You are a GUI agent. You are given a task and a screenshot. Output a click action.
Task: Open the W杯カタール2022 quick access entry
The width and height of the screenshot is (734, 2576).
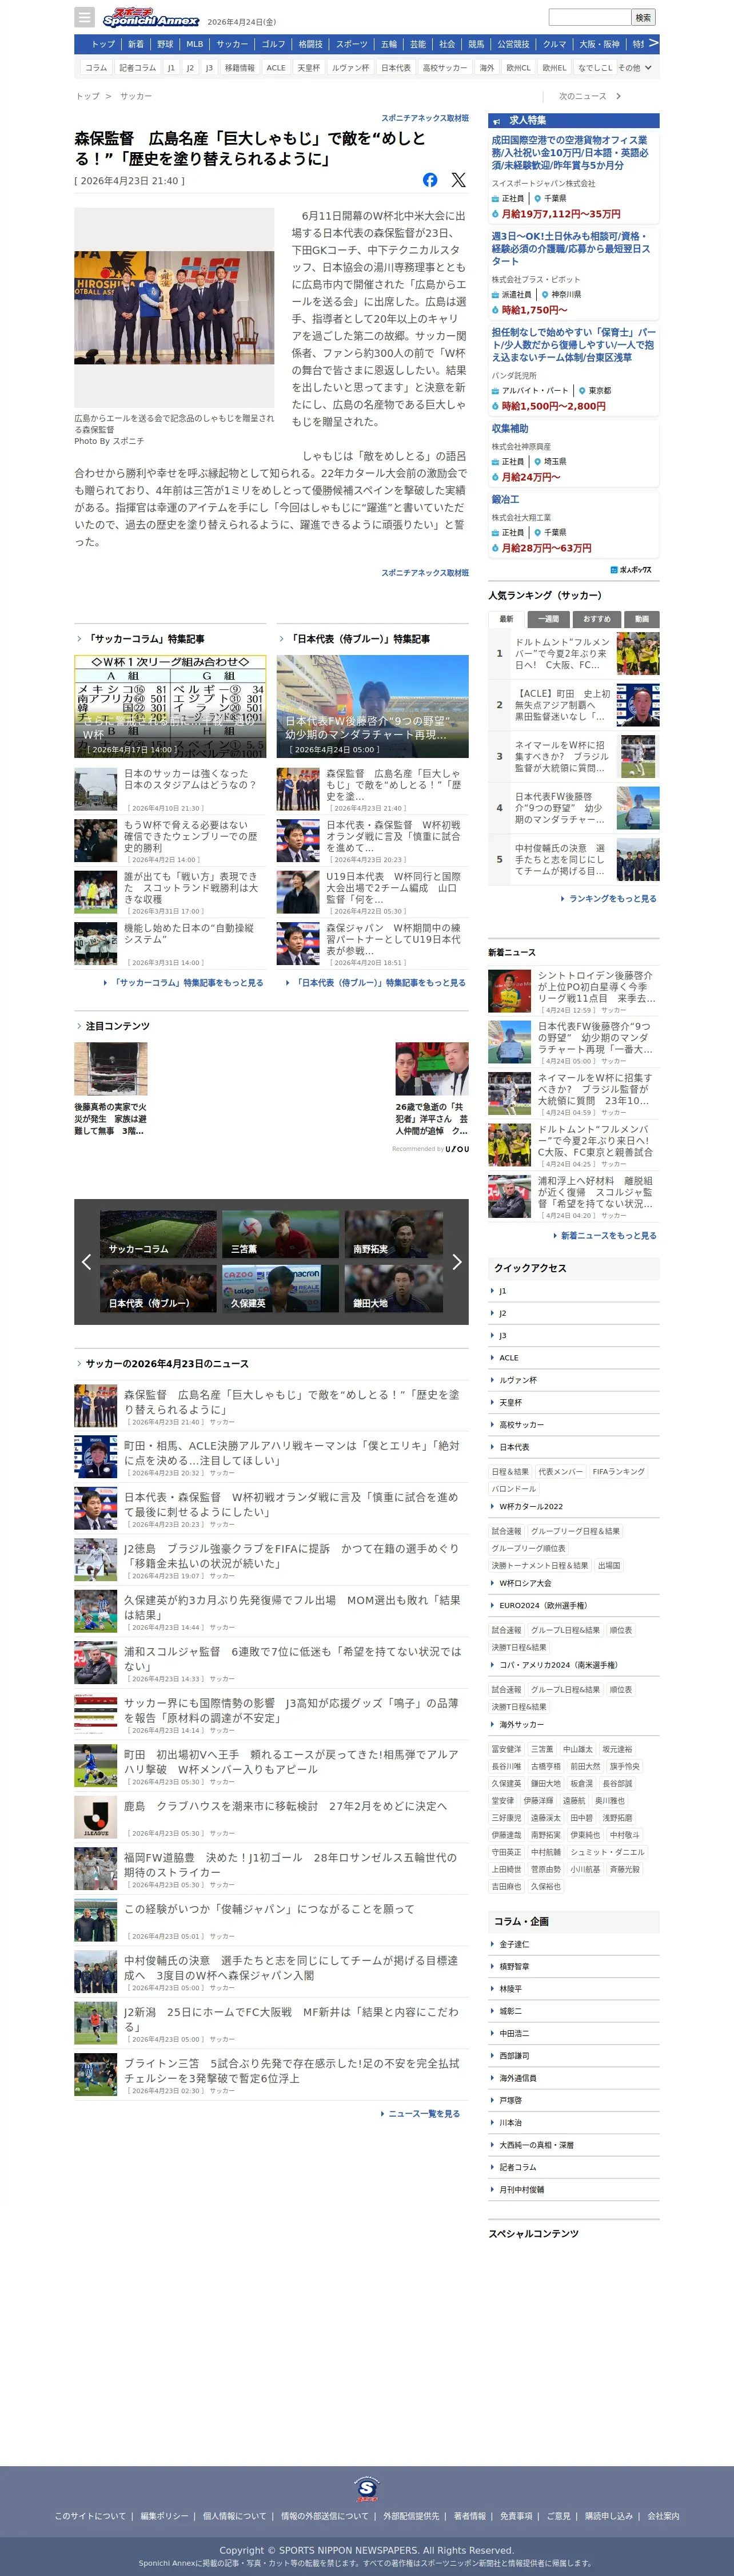(573, 1507)
